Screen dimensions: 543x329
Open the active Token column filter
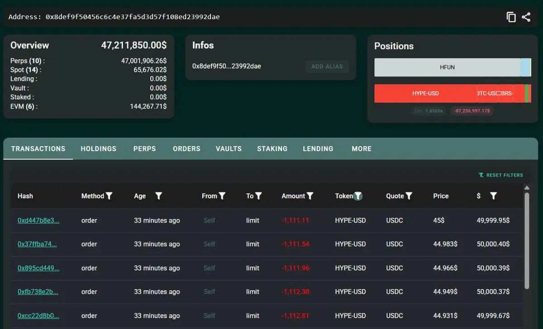358,196
